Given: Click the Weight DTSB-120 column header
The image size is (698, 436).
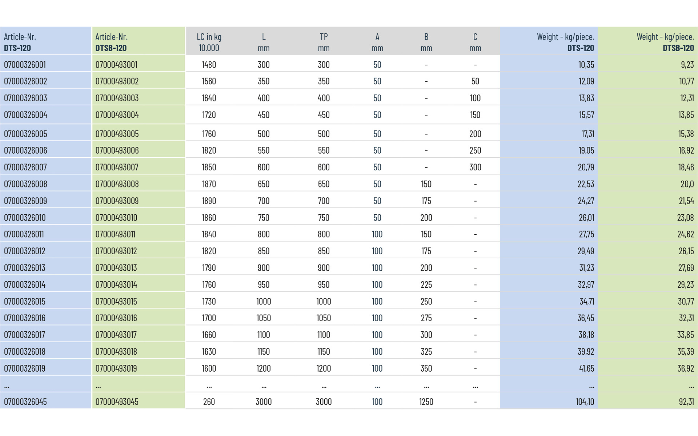Looking at the screenshot, I should (665, 42).
